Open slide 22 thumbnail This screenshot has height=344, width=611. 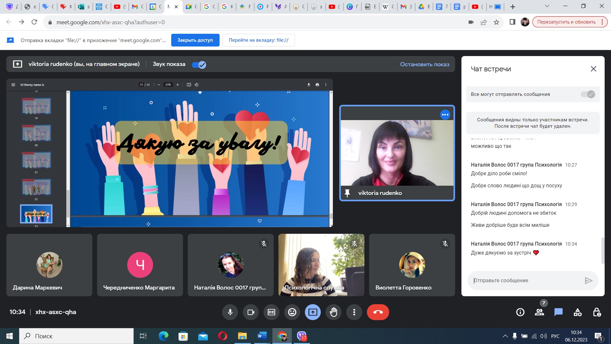pos(36,187)
